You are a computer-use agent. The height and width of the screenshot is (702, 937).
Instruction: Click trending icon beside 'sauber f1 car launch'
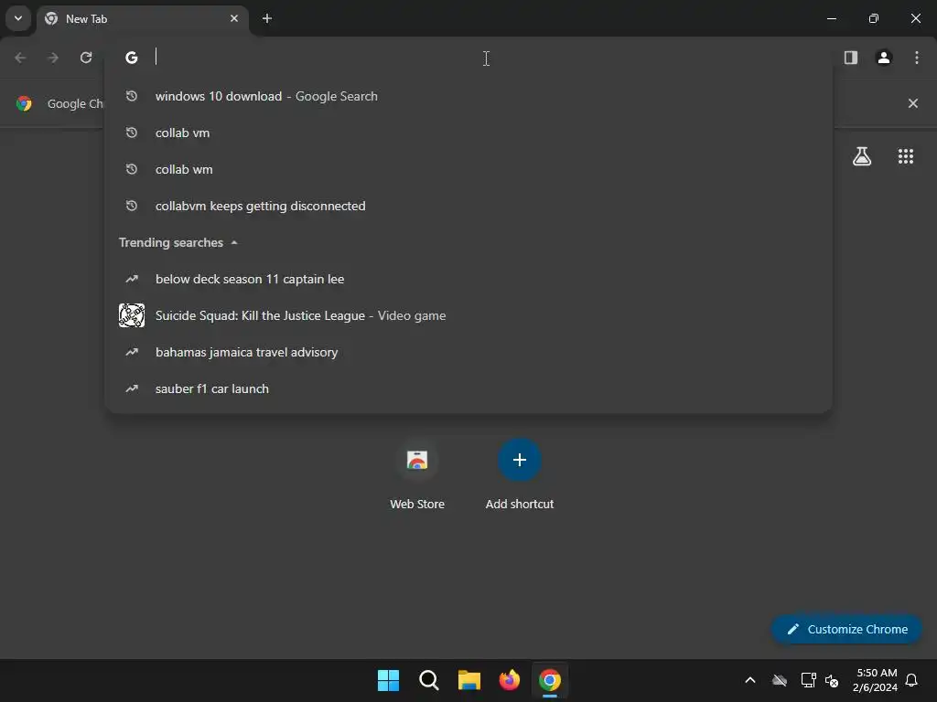tap(132, 388)
